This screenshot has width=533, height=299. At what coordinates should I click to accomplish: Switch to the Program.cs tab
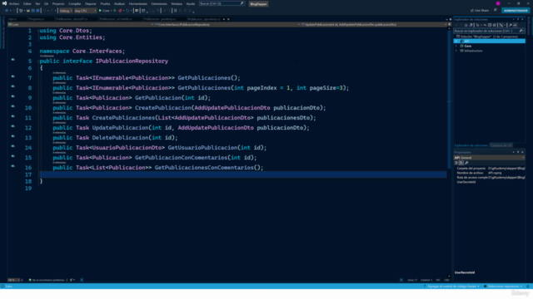(37, 19)
